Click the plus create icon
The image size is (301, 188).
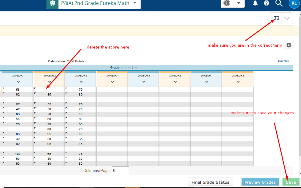pos(227,3)
